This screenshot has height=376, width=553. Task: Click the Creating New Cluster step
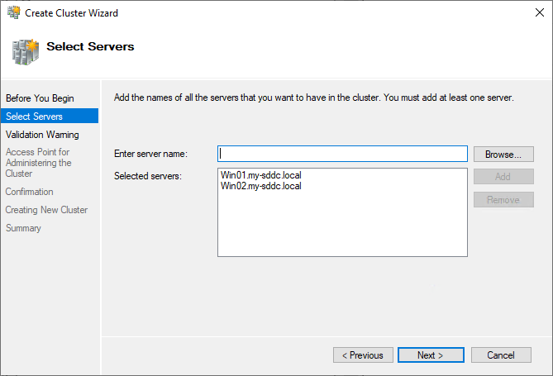pyautogui.click(x=46, y=210)
